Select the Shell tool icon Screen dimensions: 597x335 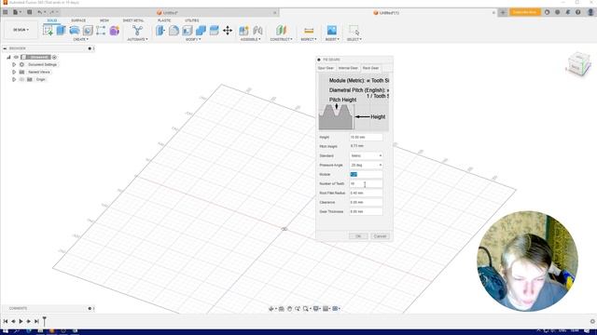point(187,31)
